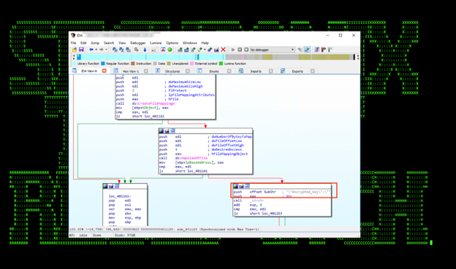Click the green circle toolbar icon
Screen dimensions: 456x269
click(170, 50)
